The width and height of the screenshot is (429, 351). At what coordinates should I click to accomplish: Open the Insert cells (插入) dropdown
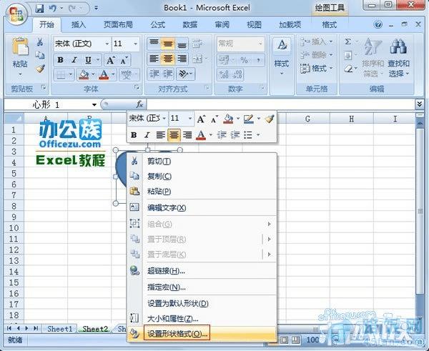(316, 42)
